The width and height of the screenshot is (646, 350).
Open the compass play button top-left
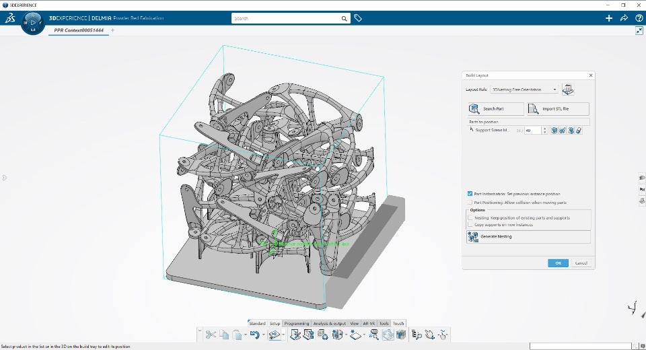(33, 23)
